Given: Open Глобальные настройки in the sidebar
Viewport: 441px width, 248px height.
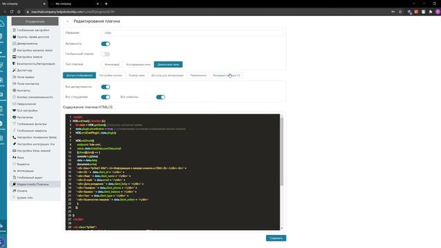Looking at the screenshot, I should click(x=33, y=30).
